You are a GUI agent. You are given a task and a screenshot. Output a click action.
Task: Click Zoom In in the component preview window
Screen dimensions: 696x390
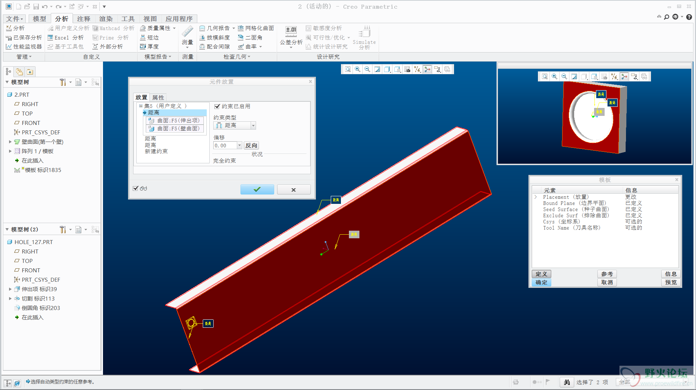pyautogui.click(x=554, y=76)
